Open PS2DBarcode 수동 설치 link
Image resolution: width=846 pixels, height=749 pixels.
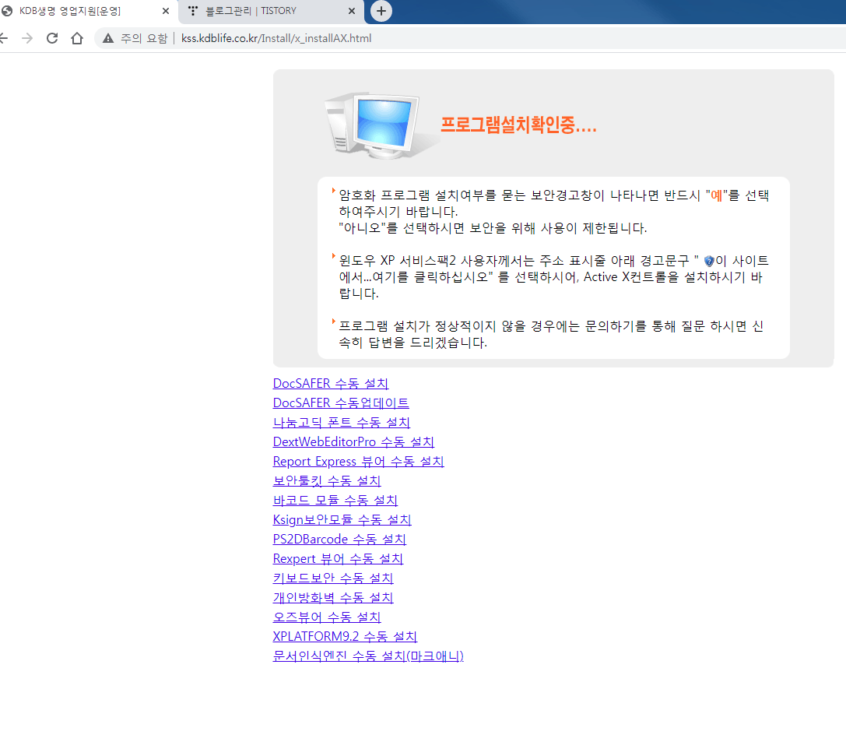coord(339,539)
